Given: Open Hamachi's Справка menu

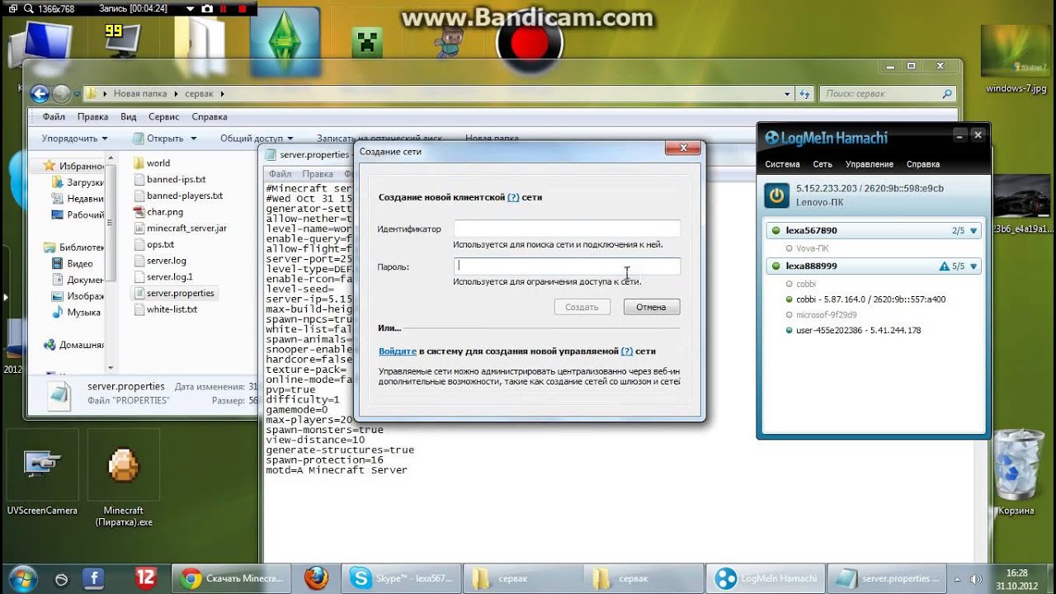Looking at the screenshot, I should click(923, 164).
